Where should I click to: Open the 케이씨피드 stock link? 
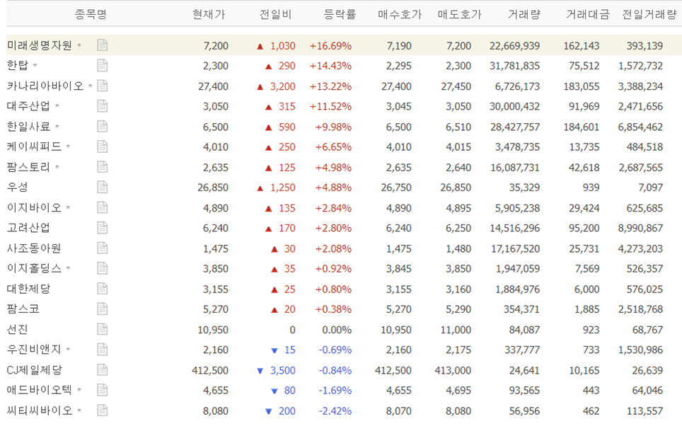coord(34,146)
